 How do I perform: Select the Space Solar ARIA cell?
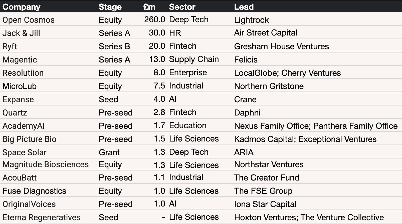click(244, 152)
